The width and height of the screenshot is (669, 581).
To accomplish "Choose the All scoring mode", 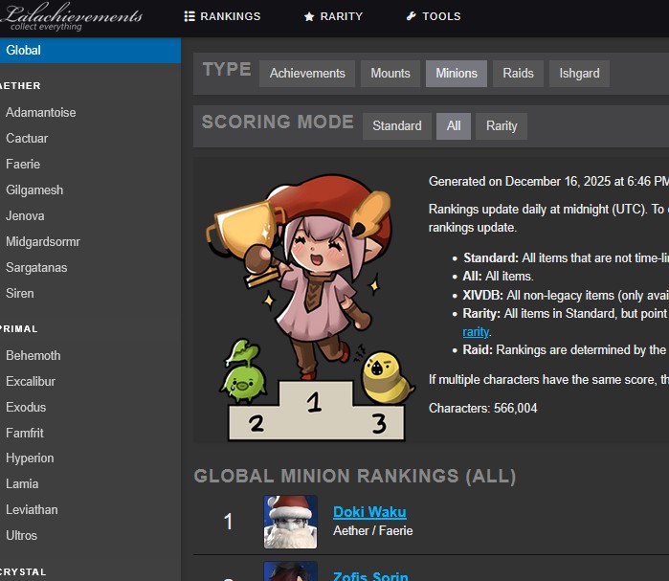I will pos(454,126).
